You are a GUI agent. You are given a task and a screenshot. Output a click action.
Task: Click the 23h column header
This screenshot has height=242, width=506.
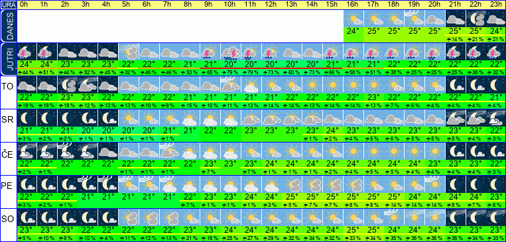pyautogui.click(x=496, y=5)
